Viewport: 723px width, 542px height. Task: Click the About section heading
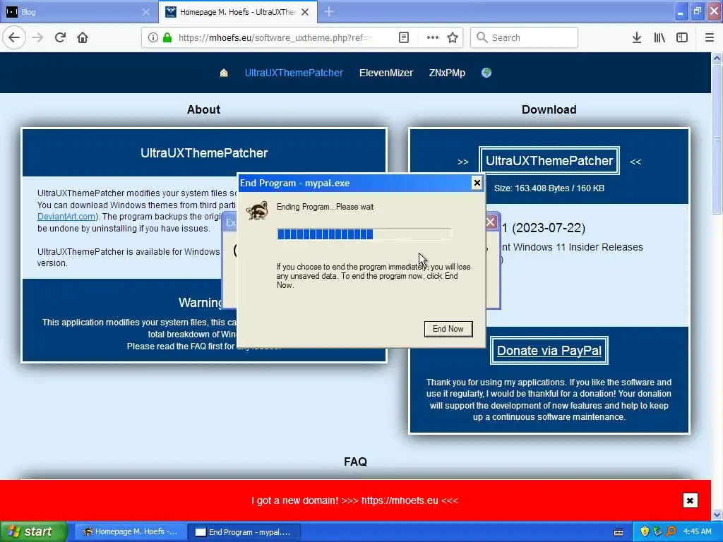click(x=204, y=109)
